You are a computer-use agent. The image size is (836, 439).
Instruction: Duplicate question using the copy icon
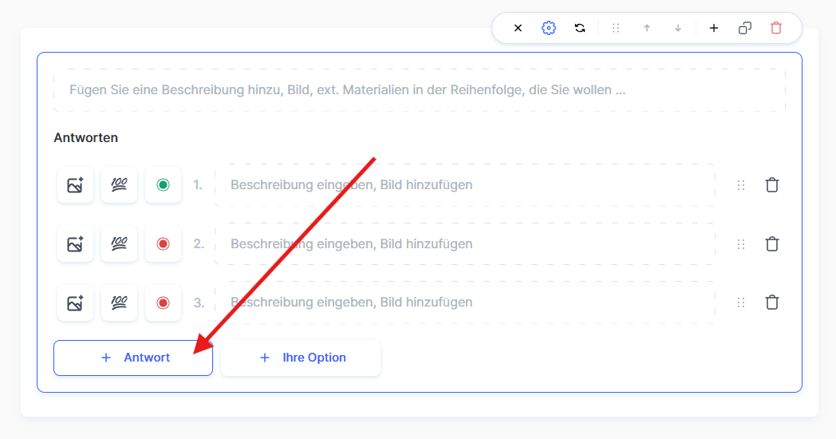click(745, 28)
